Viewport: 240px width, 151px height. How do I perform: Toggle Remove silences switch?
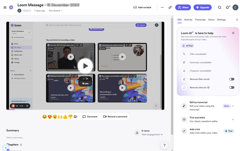tap(232, 87)
